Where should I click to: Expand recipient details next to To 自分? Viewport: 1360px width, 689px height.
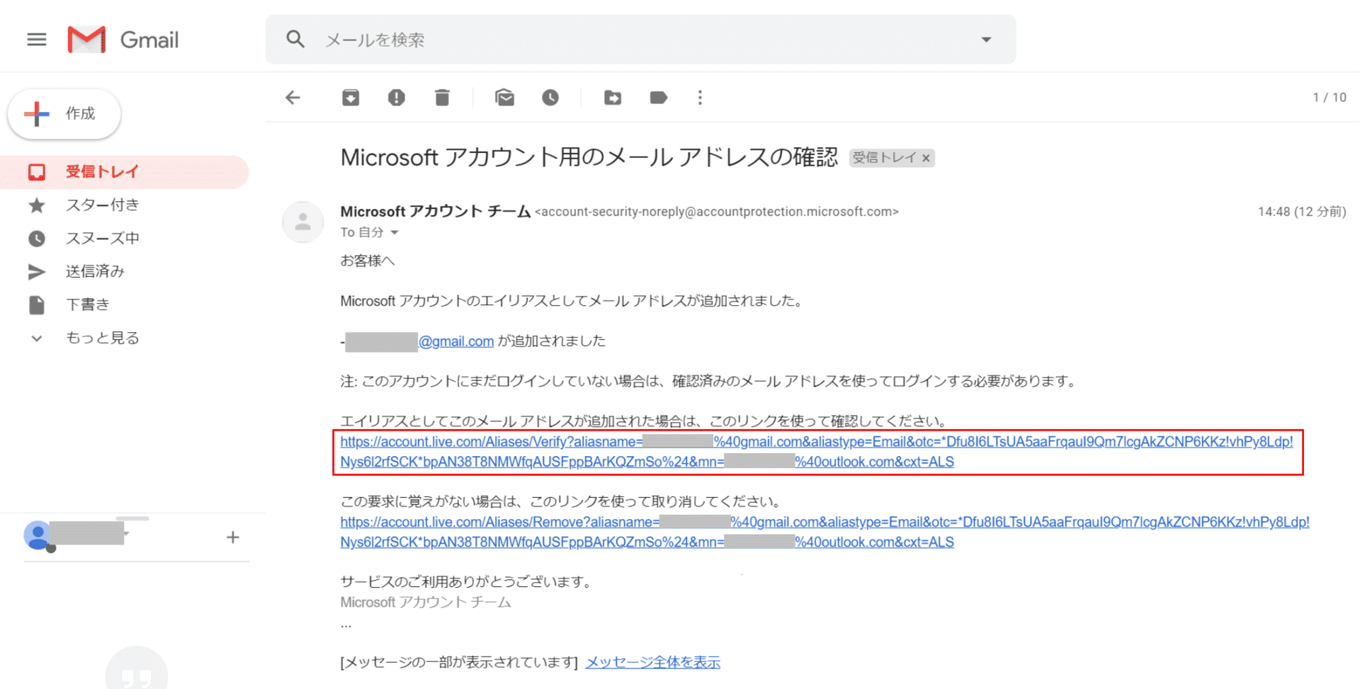click(395, 233)
